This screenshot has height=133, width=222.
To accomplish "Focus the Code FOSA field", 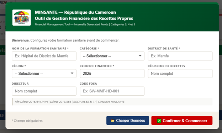I will point(112,91).
